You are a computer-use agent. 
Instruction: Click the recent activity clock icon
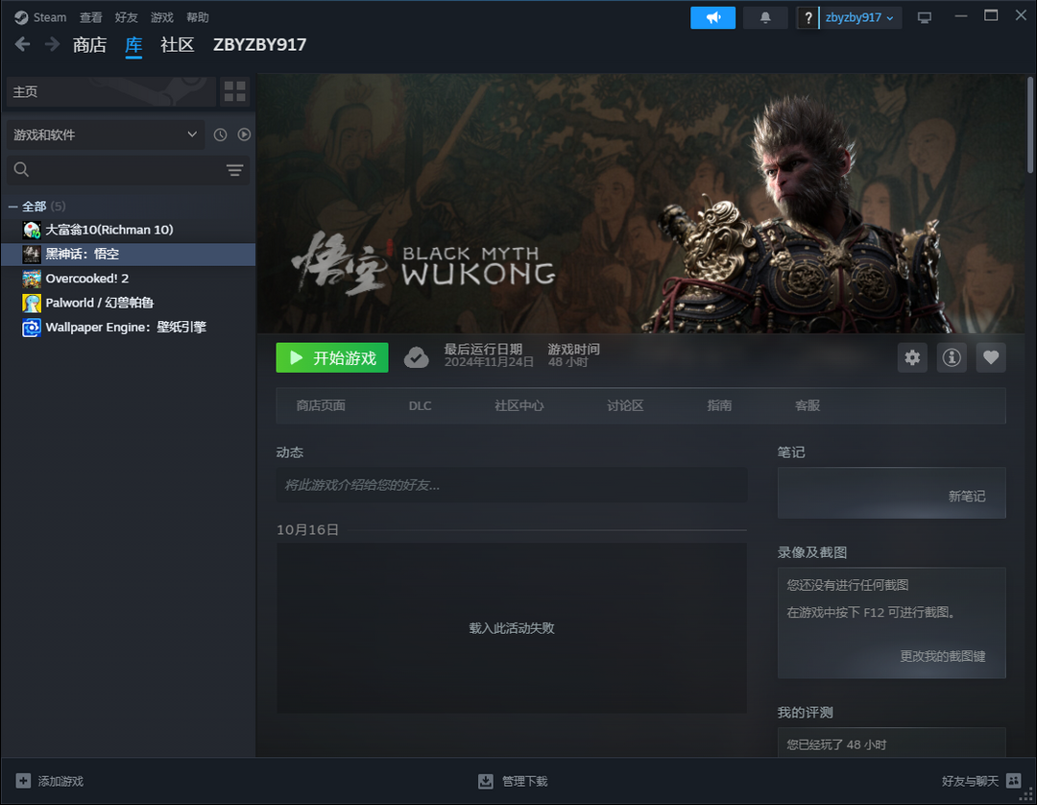(x=220, y=135)
